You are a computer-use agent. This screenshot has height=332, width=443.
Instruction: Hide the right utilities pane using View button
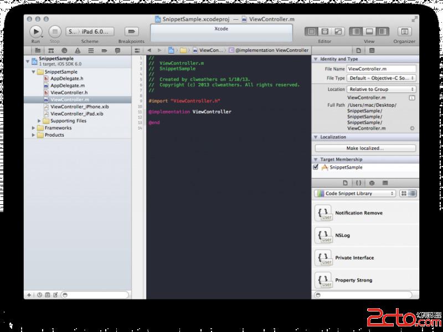pos(382,32)
